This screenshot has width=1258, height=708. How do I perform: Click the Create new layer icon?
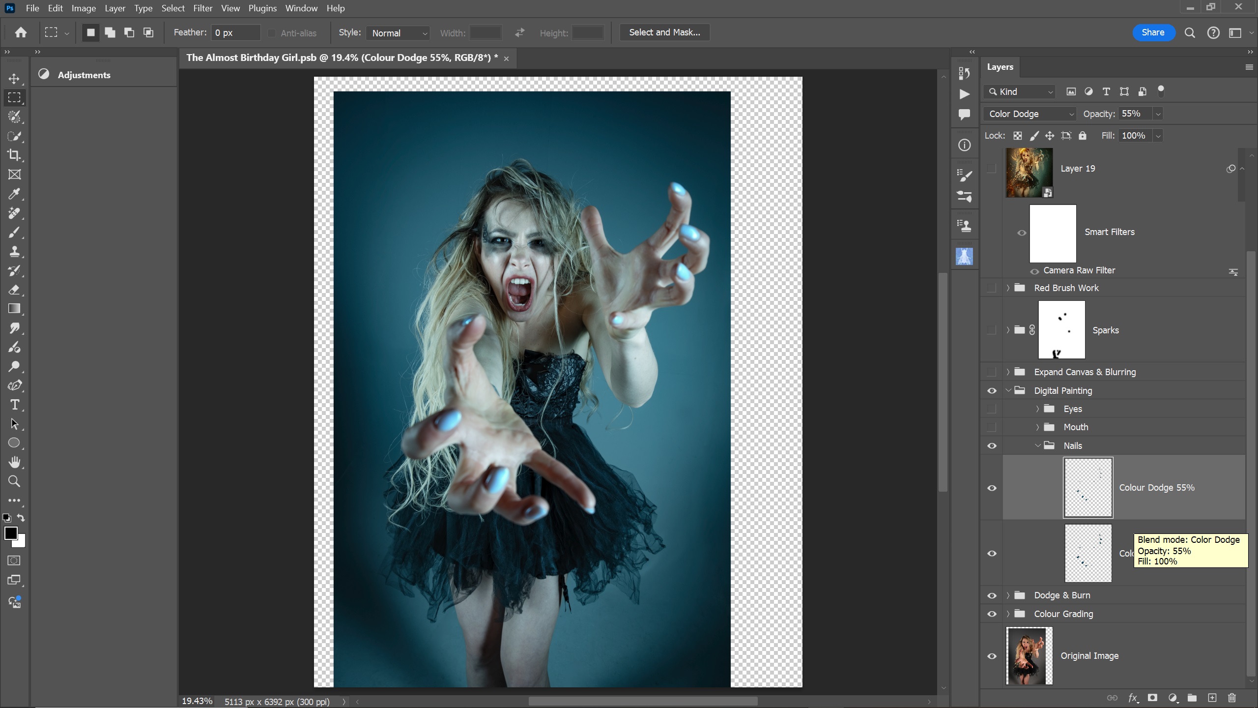[1212, 698]
